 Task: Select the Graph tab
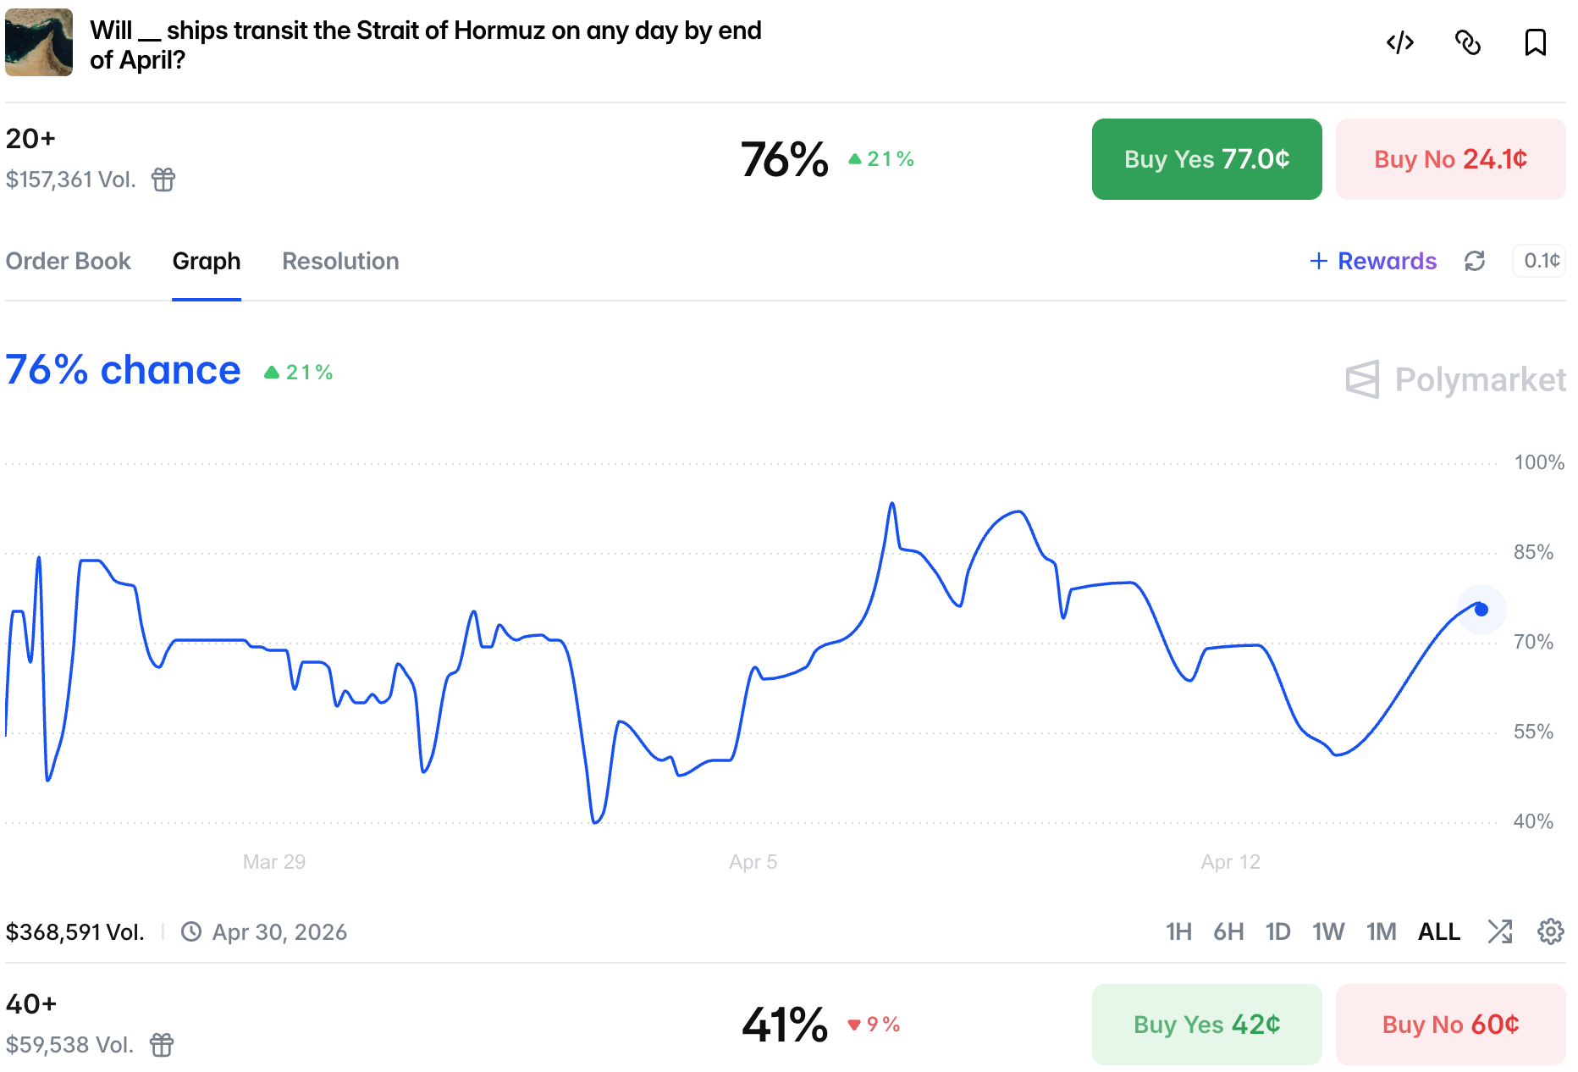pos(207,261)
